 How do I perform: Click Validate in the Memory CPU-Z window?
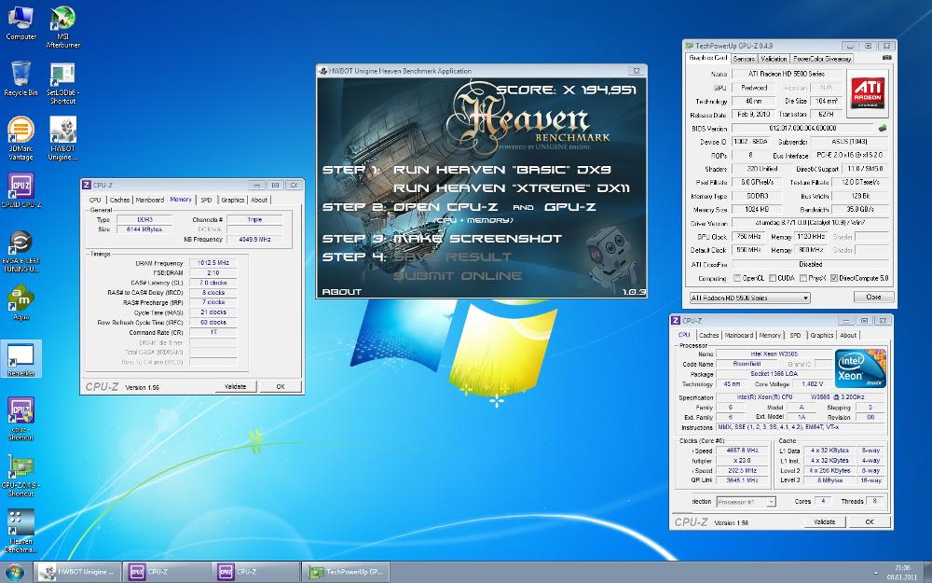(236, 387)
